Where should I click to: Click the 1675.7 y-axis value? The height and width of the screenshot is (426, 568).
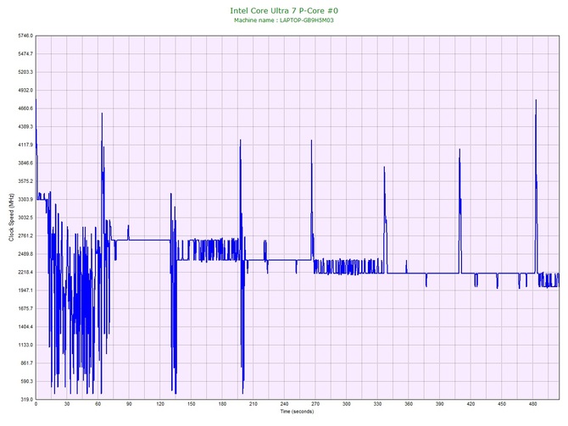click(25, 308)
